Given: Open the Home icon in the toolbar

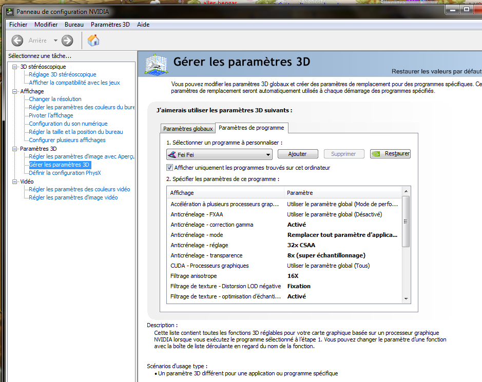Looking at the screenshot, I should click(x=93, y=41).
